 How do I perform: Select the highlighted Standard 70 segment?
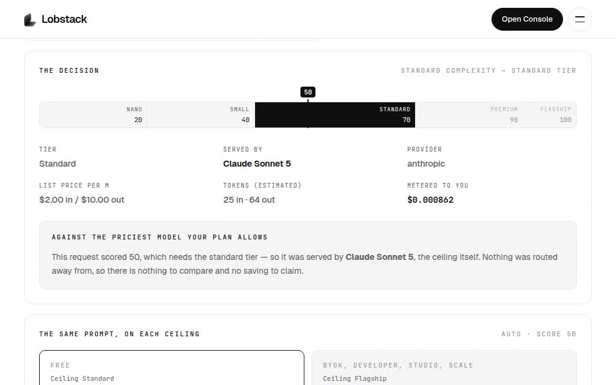[x=335, y=115]
